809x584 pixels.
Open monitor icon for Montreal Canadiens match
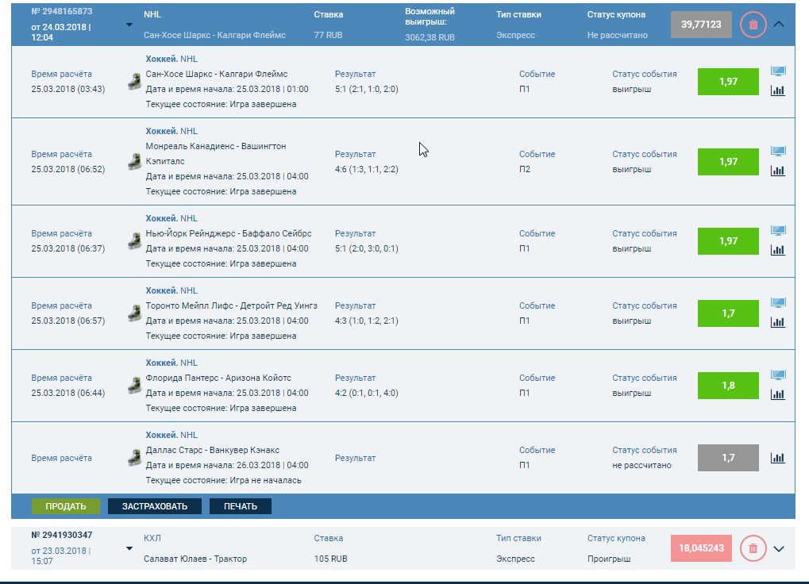(x=778, y=152)
